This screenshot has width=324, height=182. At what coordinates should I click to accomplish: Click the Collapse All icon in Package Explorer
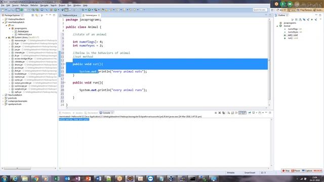32,15
